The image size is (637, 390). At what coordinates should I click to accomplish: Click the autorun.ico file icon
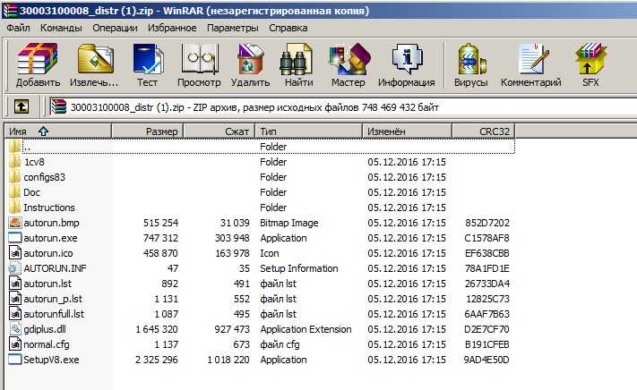click(15, 253)
